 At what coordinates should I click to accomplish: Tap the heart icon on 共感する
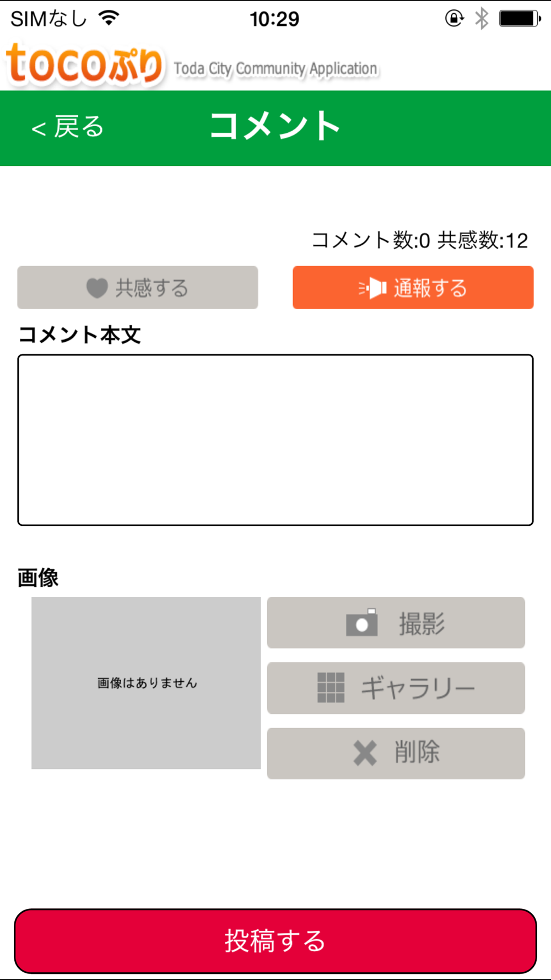[97, 288]
